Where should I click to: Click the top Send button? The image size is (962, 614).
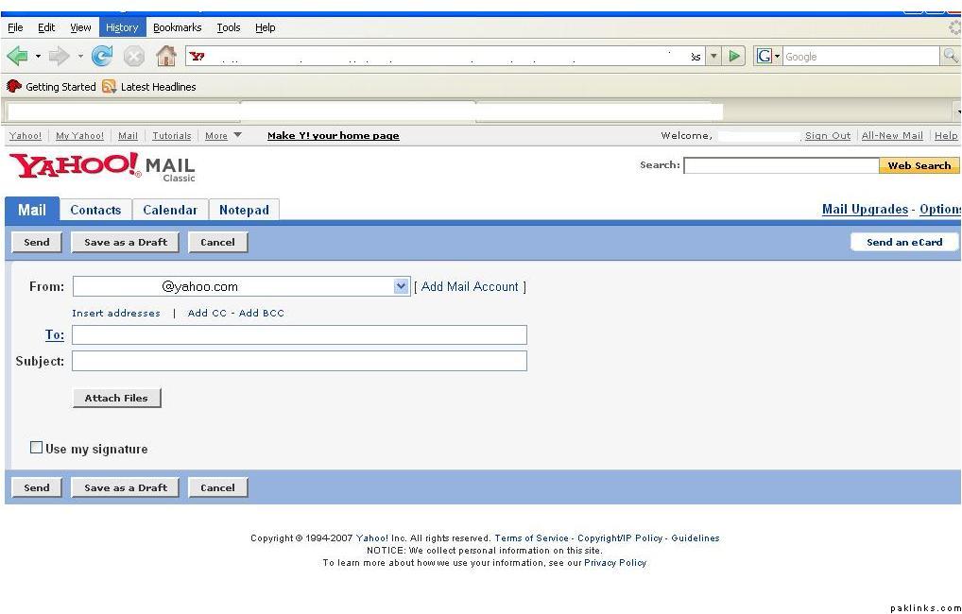click(37, 242)
